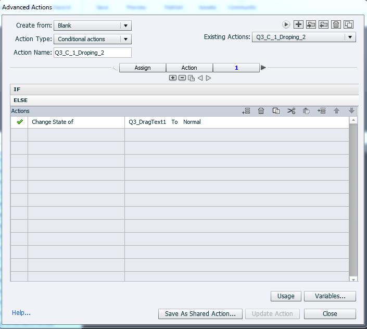The height and width of the screenshot is (329, 367).
Task: Insert a row using the Actions toolbar icon
Action: pos(322,111)
